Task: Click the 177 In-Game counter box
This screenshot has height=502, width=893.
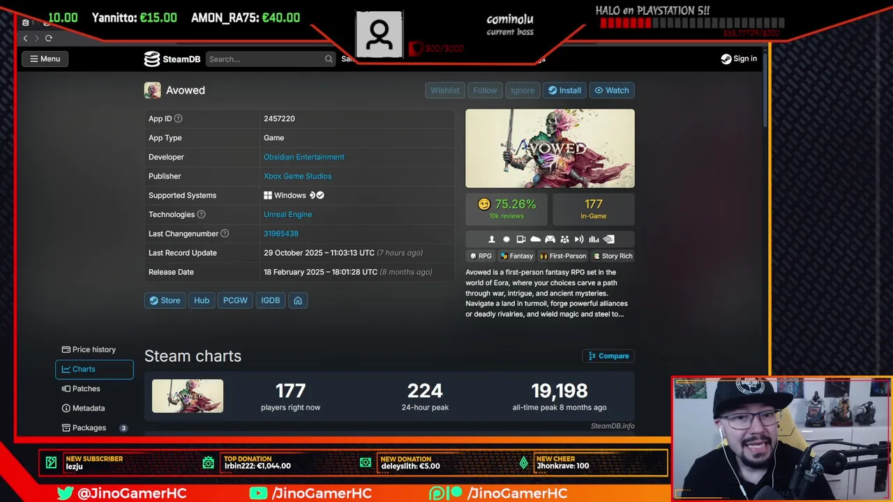Action: [594, 209]
